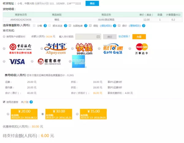
Task: Select VISA radio button
Action: tap(4, 61)
